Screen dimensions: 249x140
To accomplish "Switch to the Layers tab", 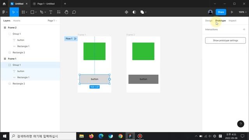I will (x=7, y=21).
